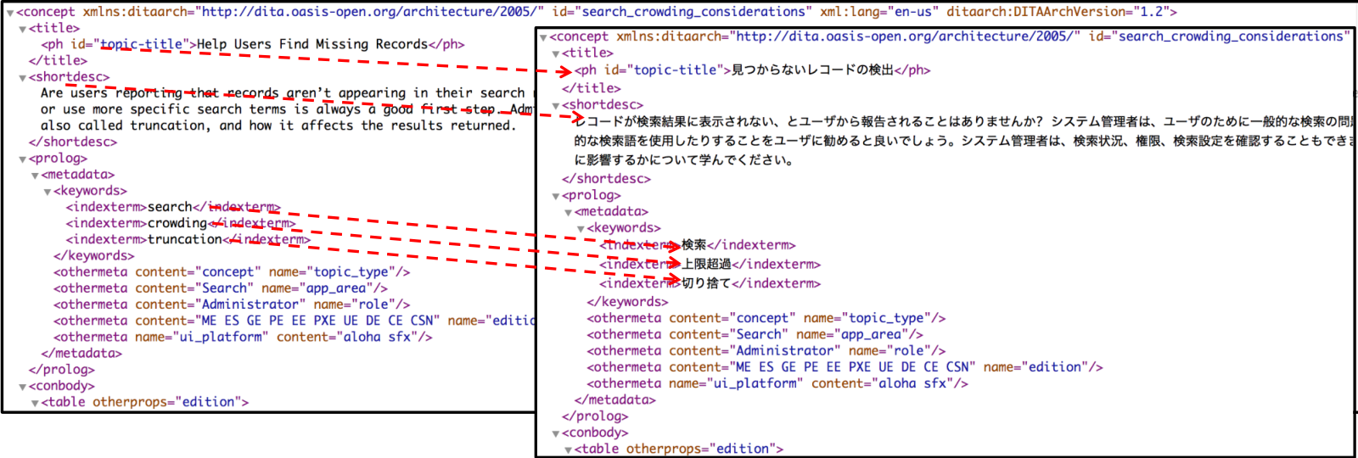Select line starting 'Are users reporting that records'

click(287, 92)
